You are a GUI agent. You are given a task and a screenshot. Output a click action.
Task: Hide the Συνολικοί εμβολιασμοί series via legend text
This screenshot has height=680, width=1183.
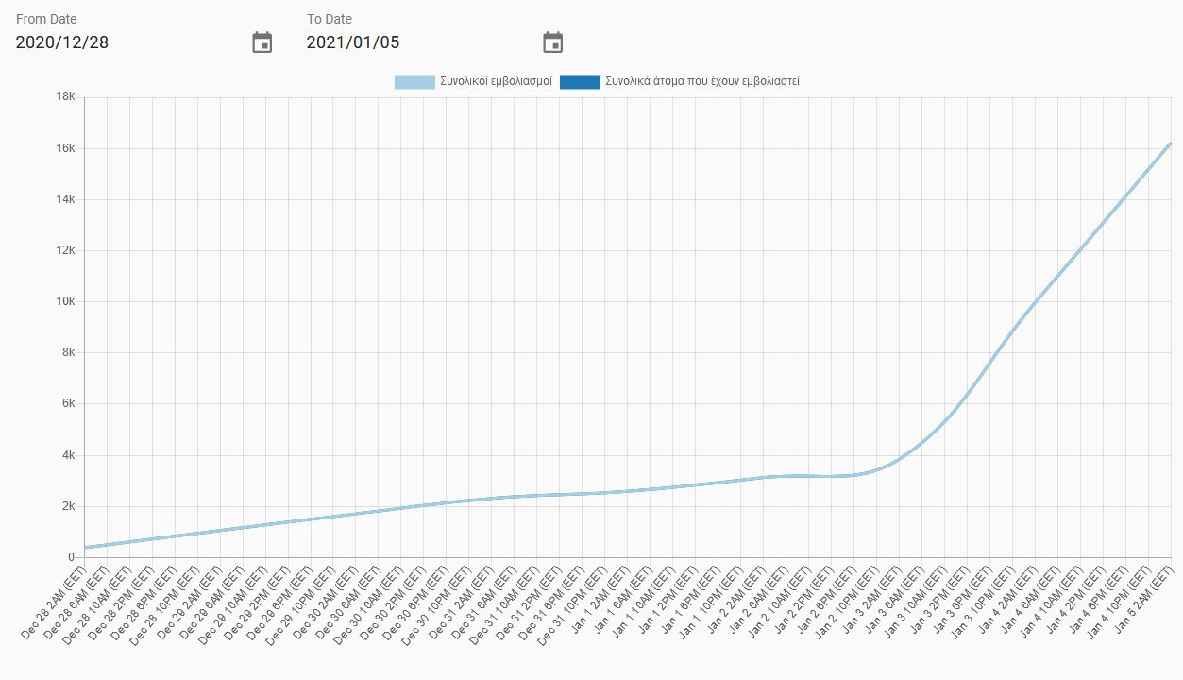496,82
